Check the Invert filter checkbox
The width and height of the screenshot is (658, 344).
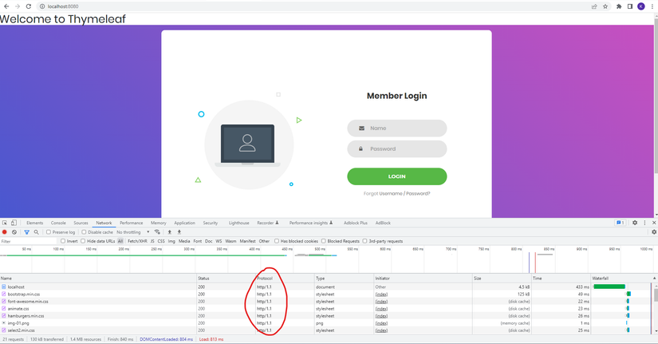63,241
